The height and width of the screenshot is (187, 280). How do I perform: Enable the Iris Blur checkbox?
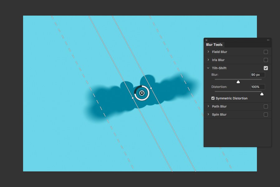pos(266,60)
